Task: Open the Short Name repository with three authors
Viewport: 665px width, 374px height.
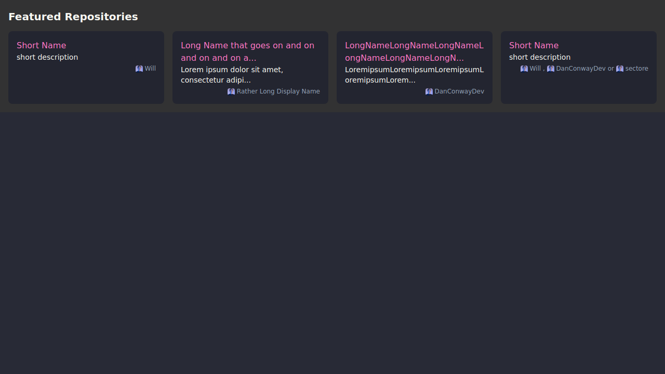Action: pyautogui.click(x=534, y=45)
